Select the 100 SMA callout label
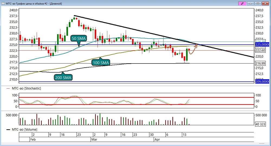The height and width of the screenshot is (146, 271). (x=101, y=62)
